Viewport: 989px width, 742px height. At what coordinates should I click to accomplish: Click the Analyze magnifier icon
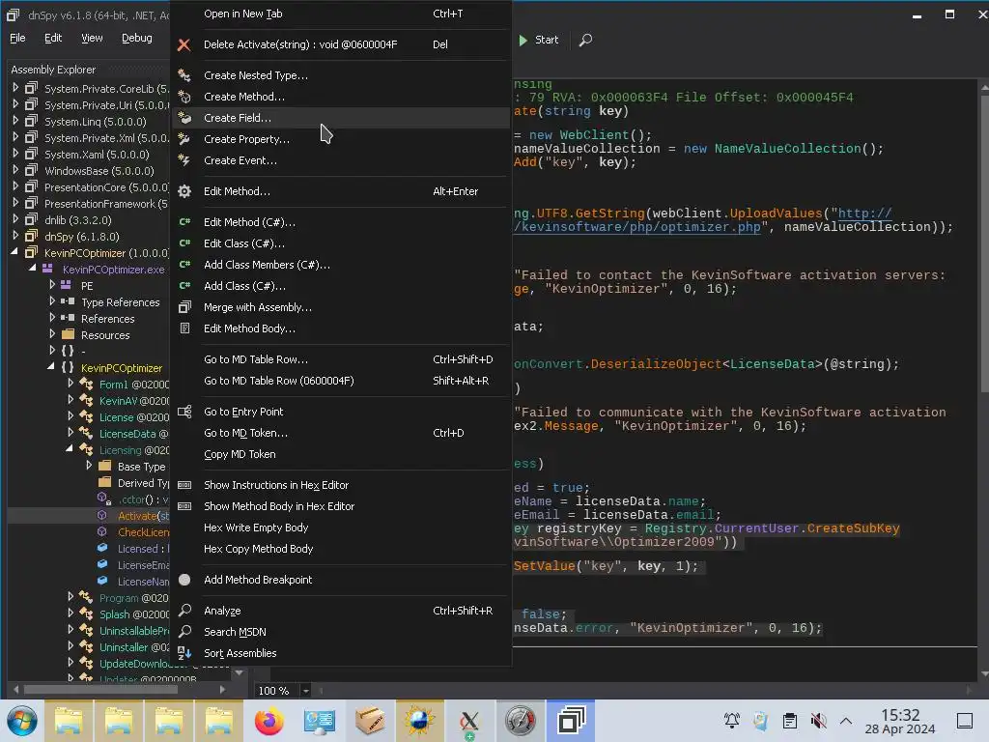(184, 611)
